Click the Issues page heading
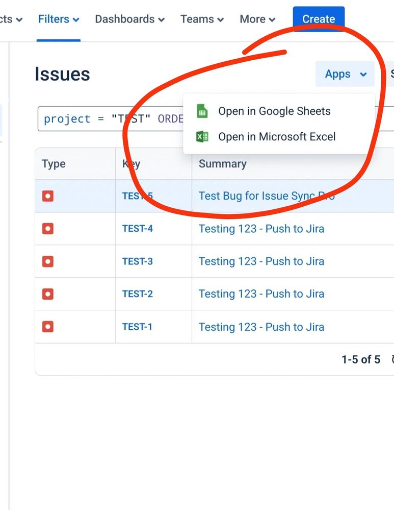394x510 pixels. point(62,74)
